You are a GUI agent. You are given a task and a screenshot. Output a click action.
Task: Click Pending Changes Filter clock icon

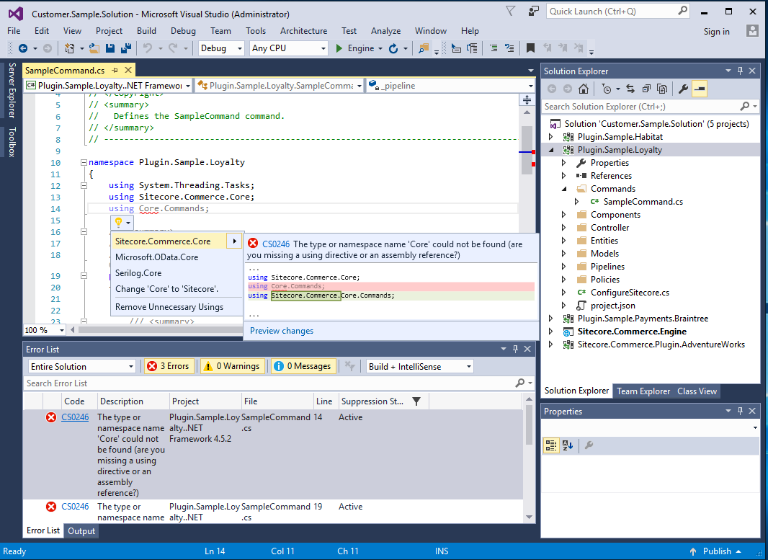click(607, 89)
